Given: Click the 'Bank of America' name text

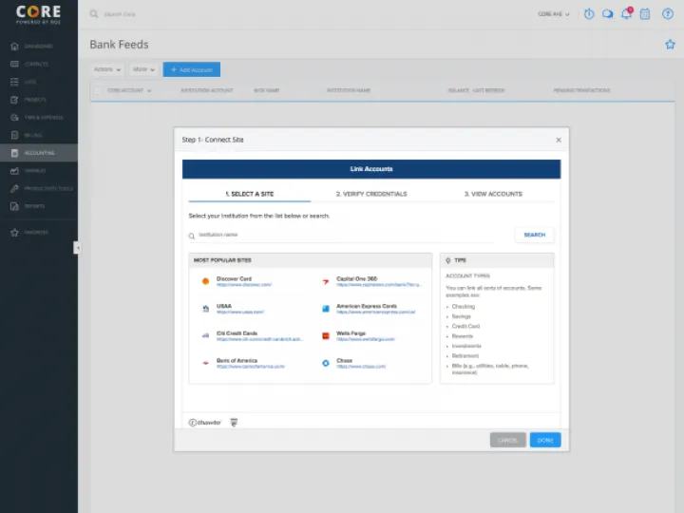Looking at the screenshot, I should click(x=237, y=360).
